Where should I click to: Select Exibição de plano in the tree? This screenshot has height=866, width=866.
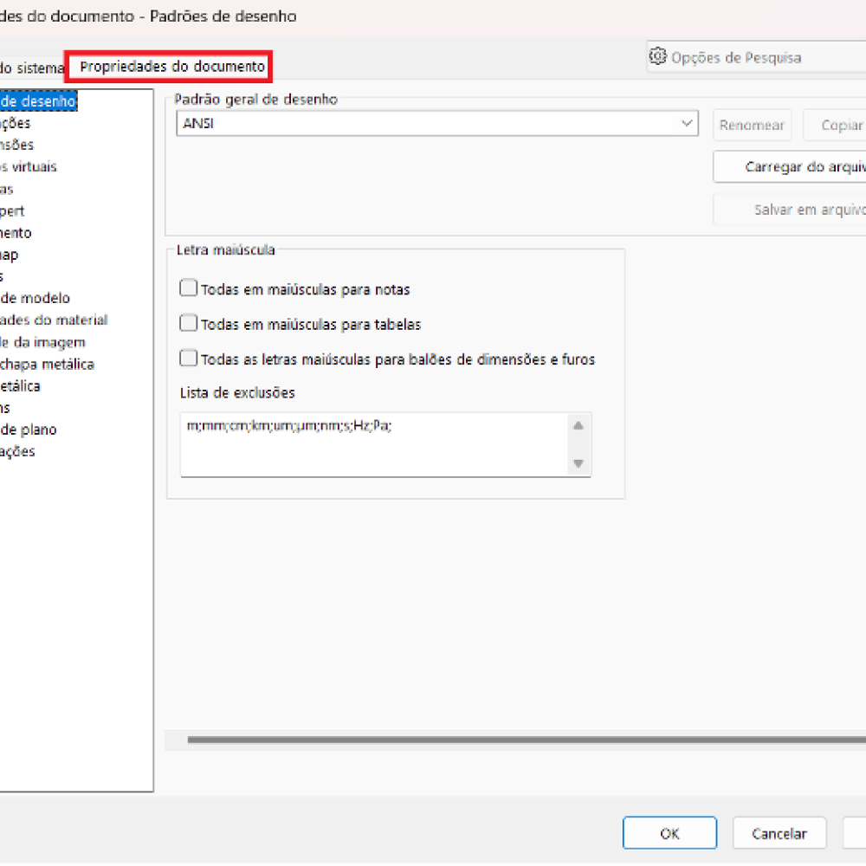29,430
